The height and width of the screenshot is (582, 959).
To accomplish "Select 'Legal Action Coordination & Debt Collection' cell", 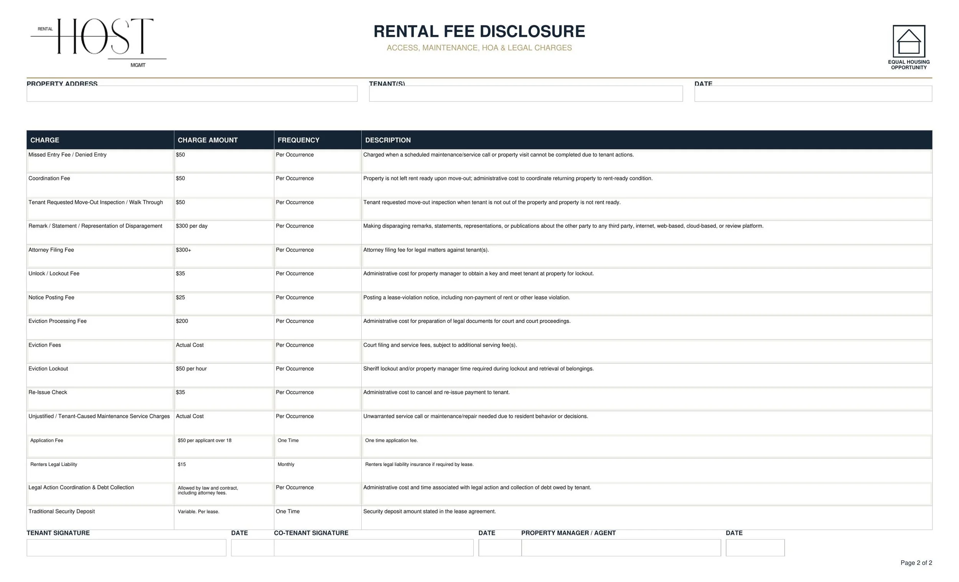I will (x=101, y=494).
